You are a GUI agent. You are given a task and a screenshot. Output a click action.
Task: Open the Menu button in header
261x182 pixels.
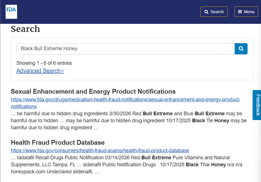click(246, 12)
